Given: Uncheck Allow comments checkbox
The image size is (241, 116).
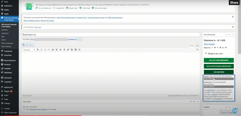Looking at the screenshot, I should coord(24,107).
